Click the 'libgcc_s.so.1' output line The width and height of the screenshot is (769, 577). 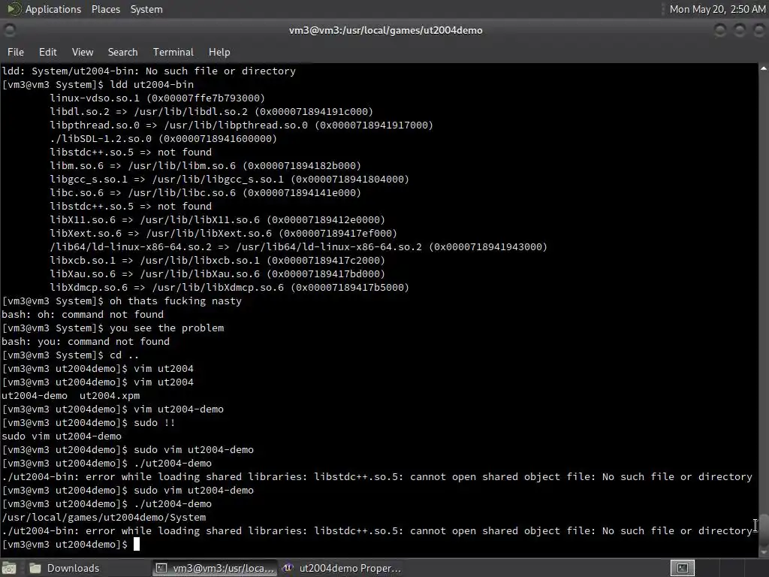(x=229, y=179)
